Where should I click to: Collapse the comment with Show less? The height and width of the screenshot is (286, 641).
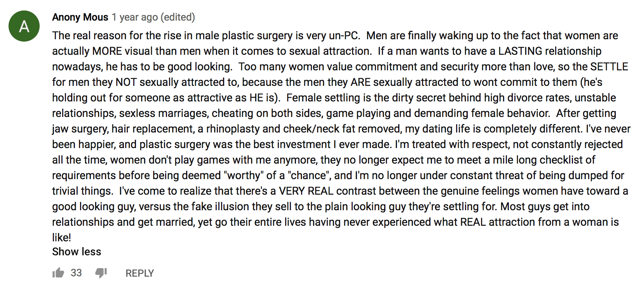coord(77,252)
